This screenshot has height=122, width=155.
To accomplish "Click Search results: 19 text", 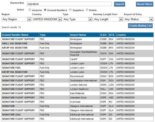I will (11, 27).
